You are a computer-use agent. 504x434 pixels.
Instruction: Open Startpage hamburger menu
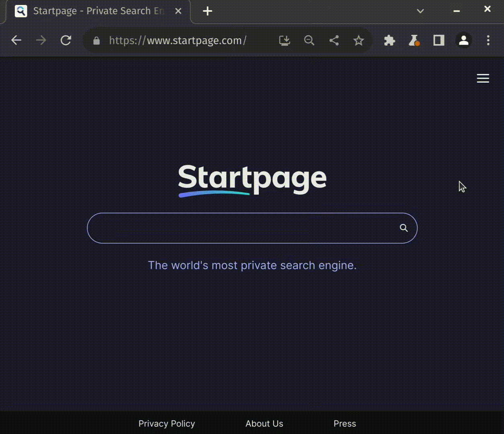point(483,78)
